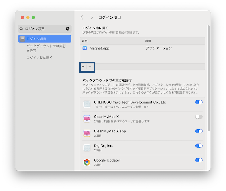Click in the ログオン項目 search field
Image resolution: width=226 pixels, height=191 pixels.
pos(45,29)
